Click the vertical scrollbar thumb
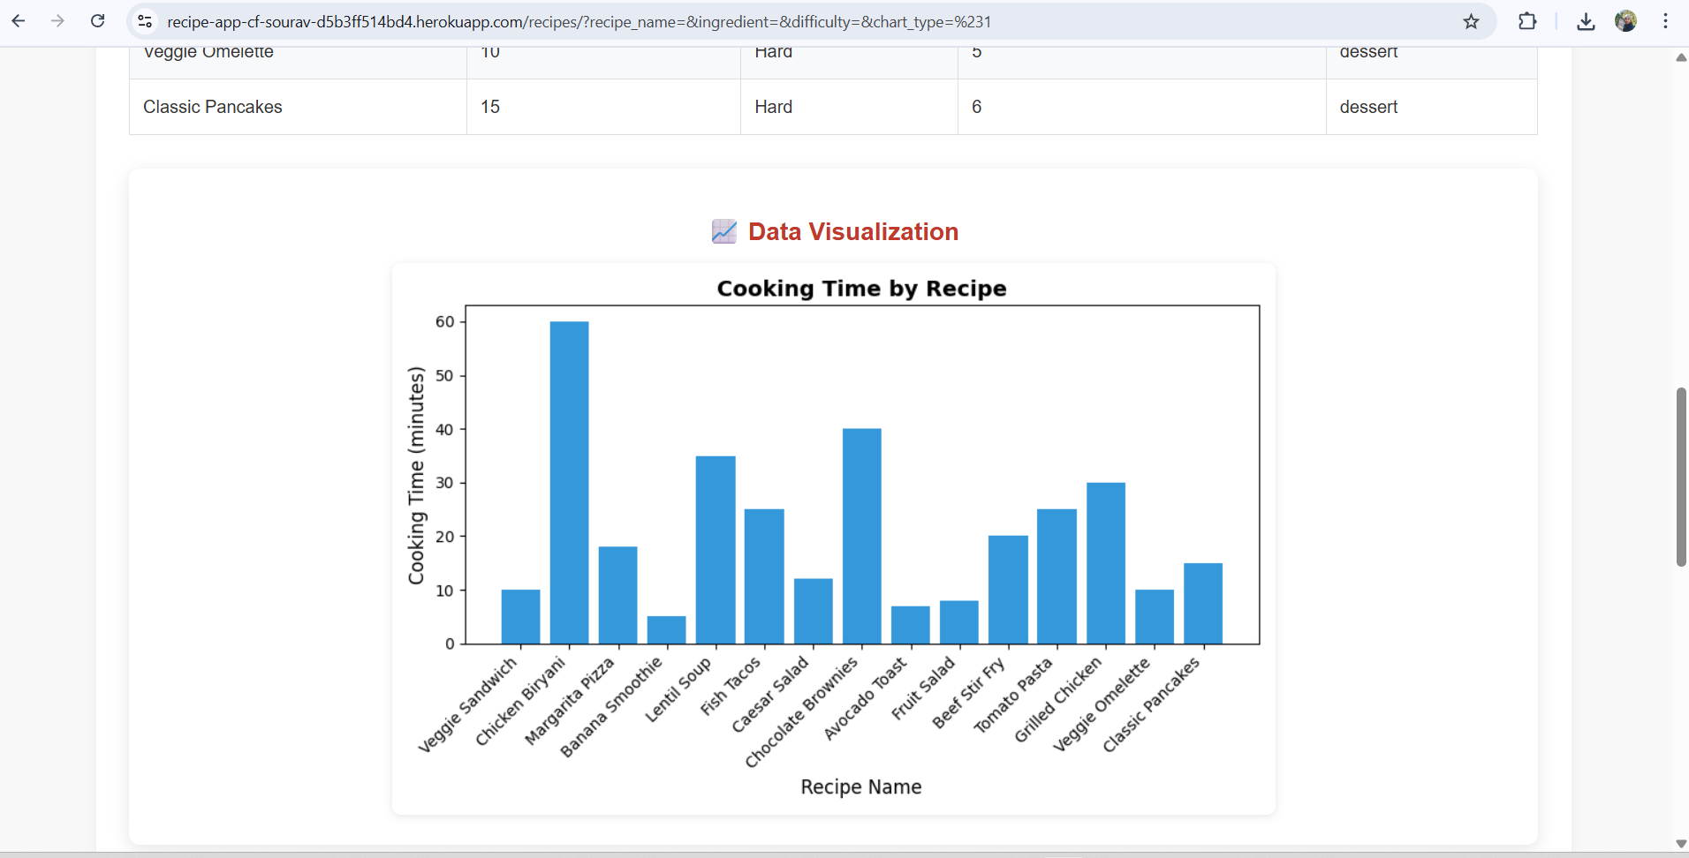The image size is (1689, 858). (x=1680, y=477)
